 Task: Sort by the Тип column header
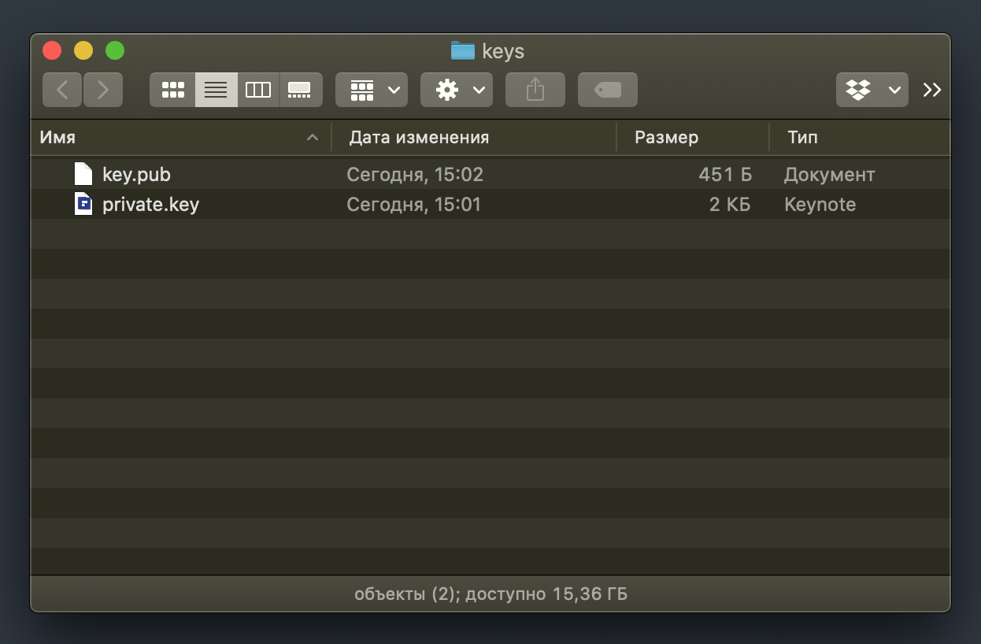[x=802, y=137]
